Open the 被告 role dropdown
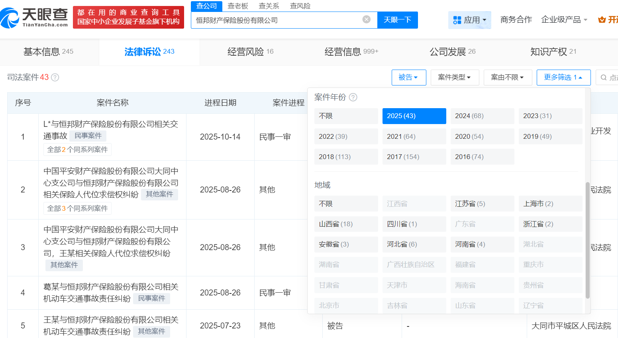618x338 pixels. [409, 78]
